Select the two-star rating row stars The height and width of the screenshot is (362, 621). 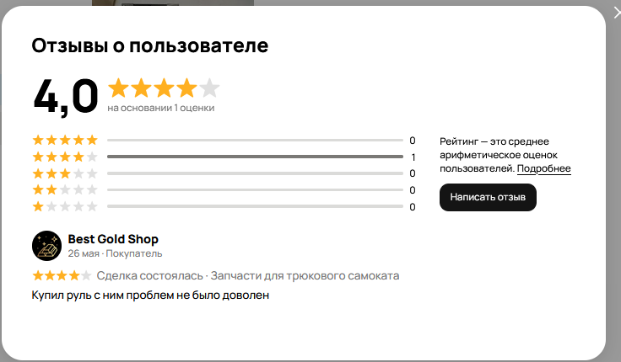point(65,190)
